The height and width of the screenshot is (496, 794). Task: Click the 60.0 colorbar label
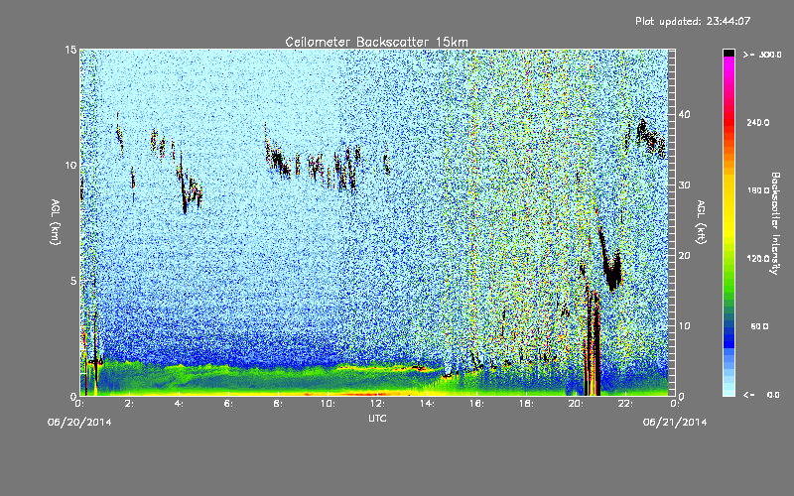[x=759, y=327]
